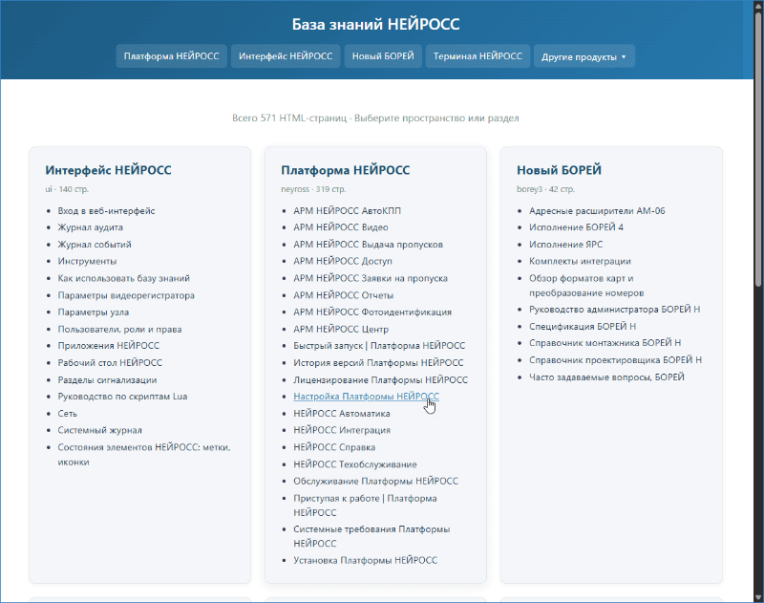Click the vertical scrollbar thumb
The height and width of the screenshot is (603, 764).
[758, 149]
